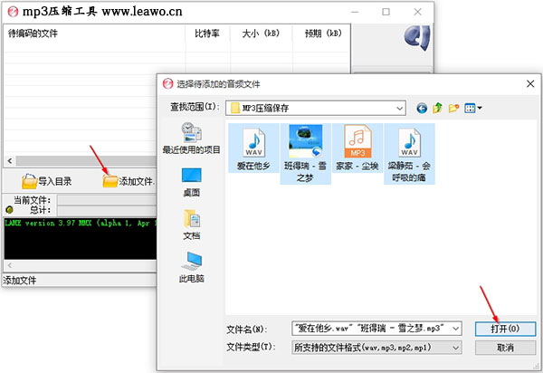The width and height of the screenshot is (543, 373).
Task: Select the 家家 - 尘埃 MP3 file
Action: point(357,148)
